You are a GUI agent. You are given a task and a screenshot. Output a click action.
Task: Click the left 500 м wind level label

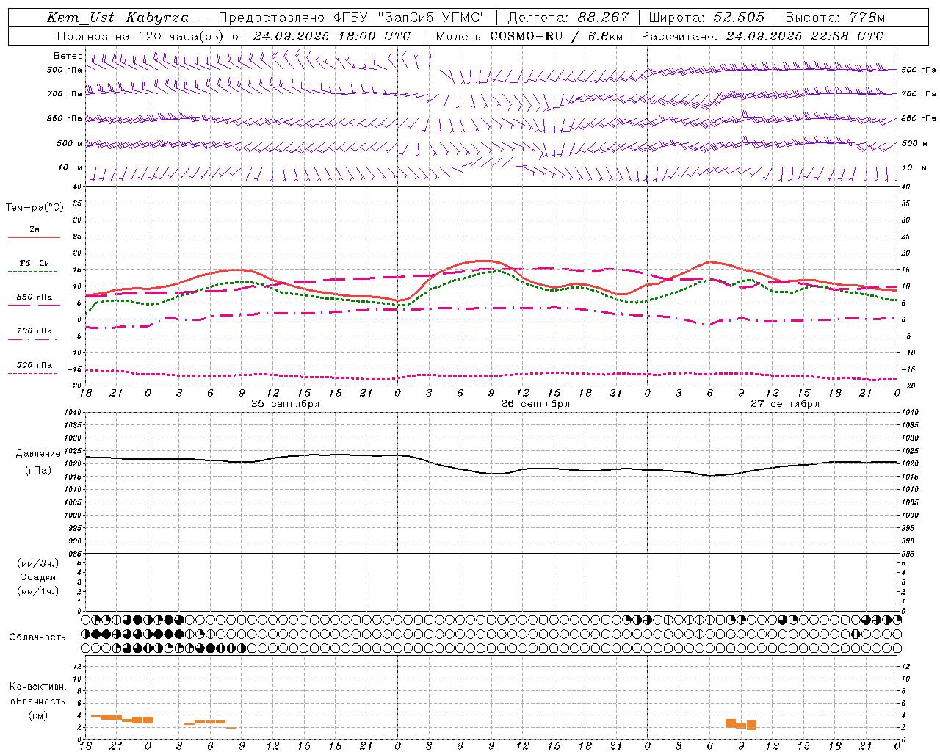tap(70, 143)
